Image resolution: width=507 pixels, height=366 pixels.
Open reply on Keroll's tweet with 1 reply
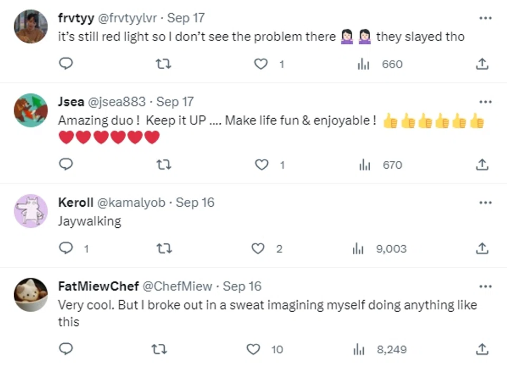click(x=65, y=248)
